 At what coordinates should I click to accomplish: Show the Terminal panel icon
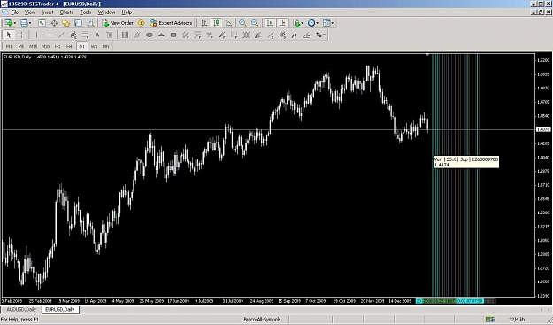point(78,23)
